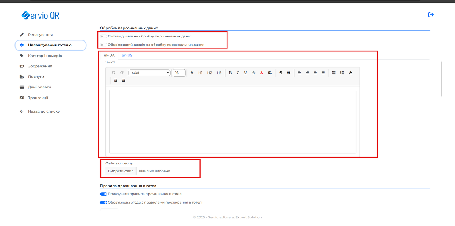The width and height of the screenshot is (455, 226).
Task: Click the logout icon in top right
Action: pyautogui.click(x=431, y=15)
